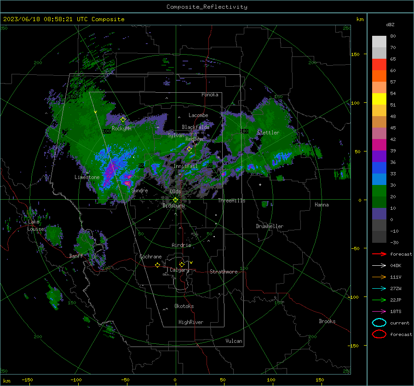Select the white 04DK arrow legend icon
Image resolution: width=414 pixels, height=386 pixels.
tap(379, 266)
